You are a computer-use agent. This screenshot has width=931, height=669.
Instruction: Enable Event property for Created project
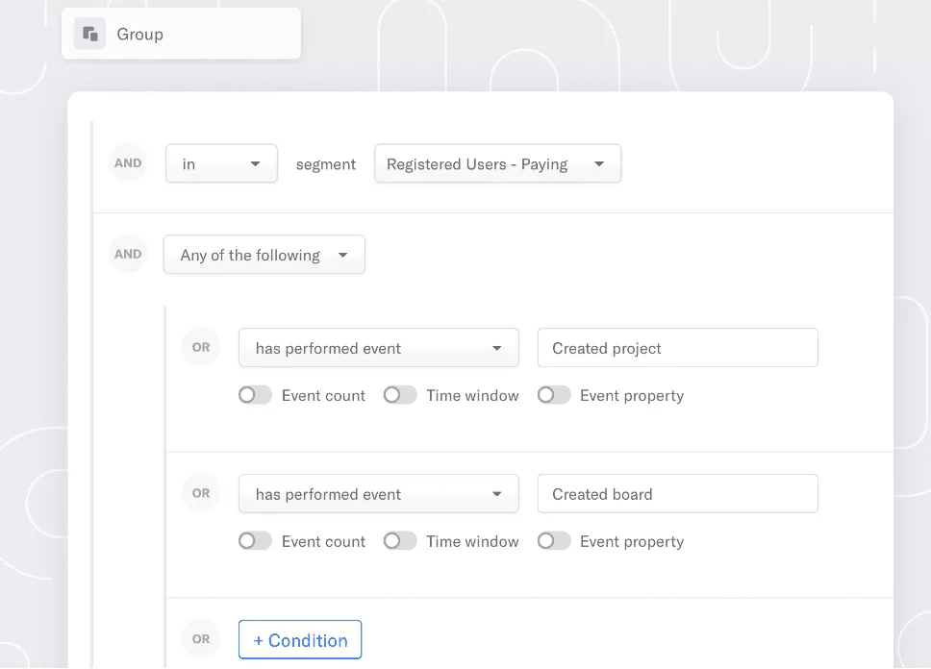pyautogui.click(x=554, y=395)
